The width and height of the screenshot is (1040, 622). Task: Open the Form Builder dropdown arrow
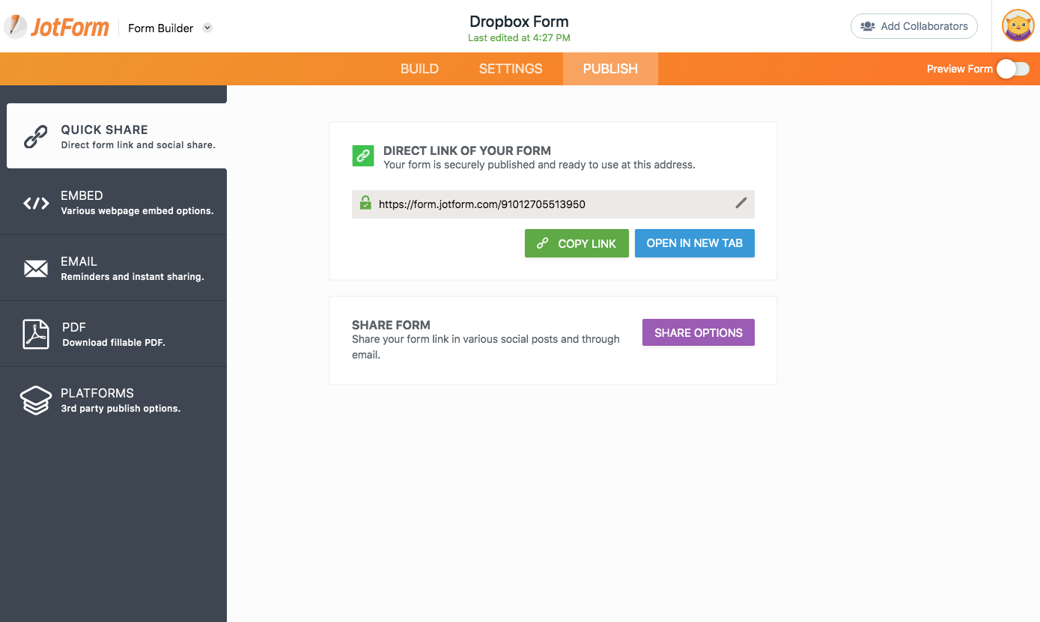coord(207,28)
